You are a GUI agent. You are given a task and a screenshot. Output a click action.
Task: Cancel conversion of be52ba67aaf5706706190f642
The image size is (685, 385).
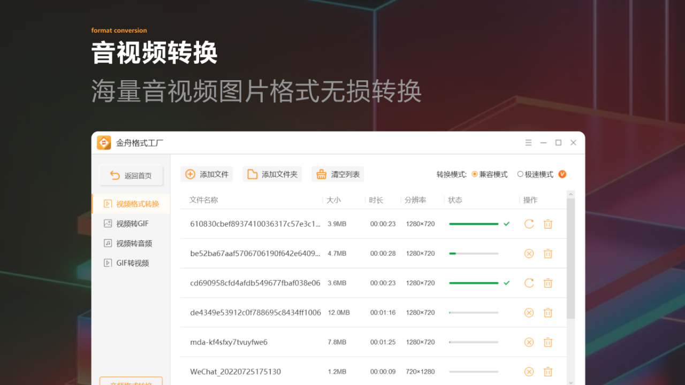click(x=529, y=253)
